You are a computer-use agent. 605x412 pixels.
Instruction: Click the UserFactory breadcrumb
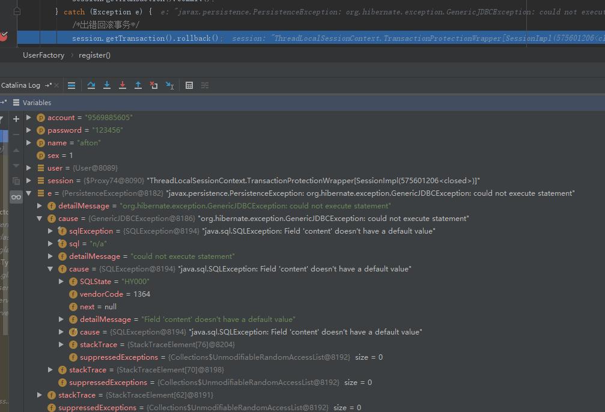pyautogui.click(x=44, y=55)
